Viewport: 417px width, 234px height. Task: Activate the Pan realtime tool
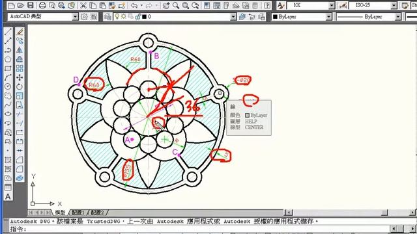[166, 5]
